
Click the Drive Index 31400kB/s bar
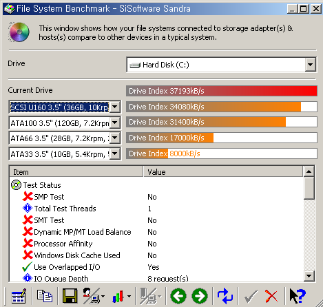pos(222,122)
